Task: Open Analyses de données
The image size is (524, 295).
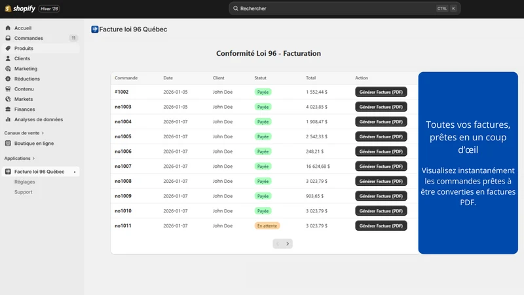Action: [40, 119]
